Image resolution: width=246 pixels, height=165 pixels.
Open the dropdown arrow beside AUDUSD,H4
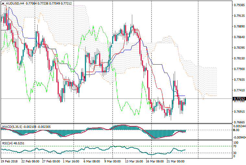(3, 3)
